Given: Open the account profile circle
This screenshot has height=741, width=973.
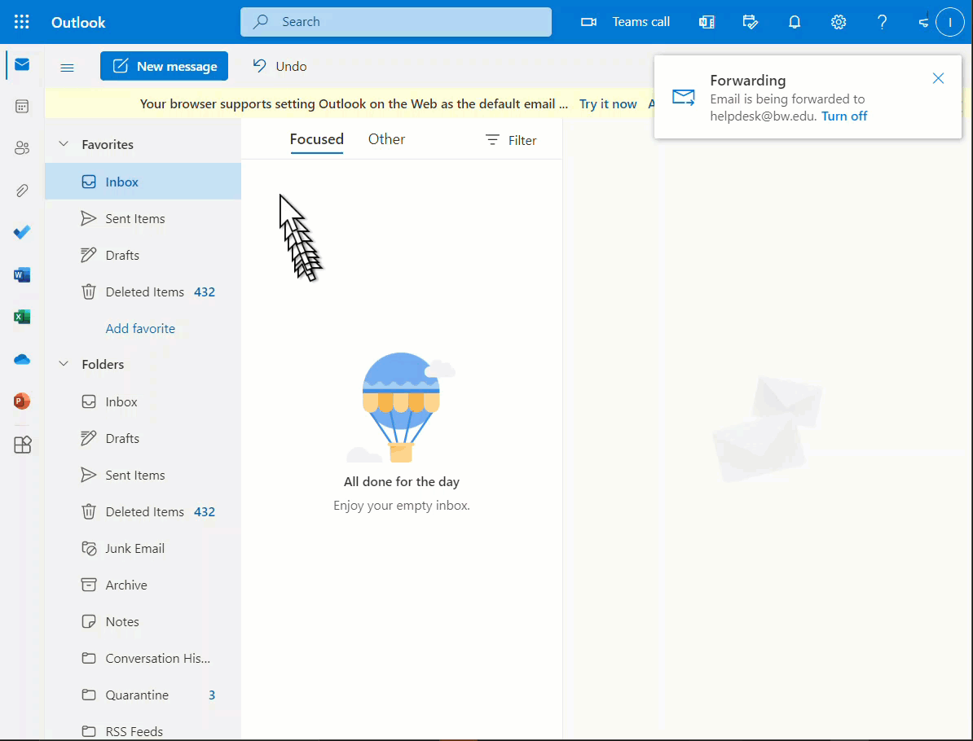Looking at the screenshot, I should point(949,22).
